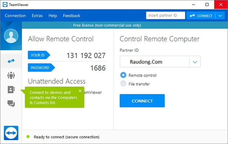Open the Extras menu
The image size is (228, 144).
pos(37,16)
